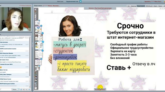Click the rightmost blue icon in chat toolbar
165x92 pixels.
(29, 89)
